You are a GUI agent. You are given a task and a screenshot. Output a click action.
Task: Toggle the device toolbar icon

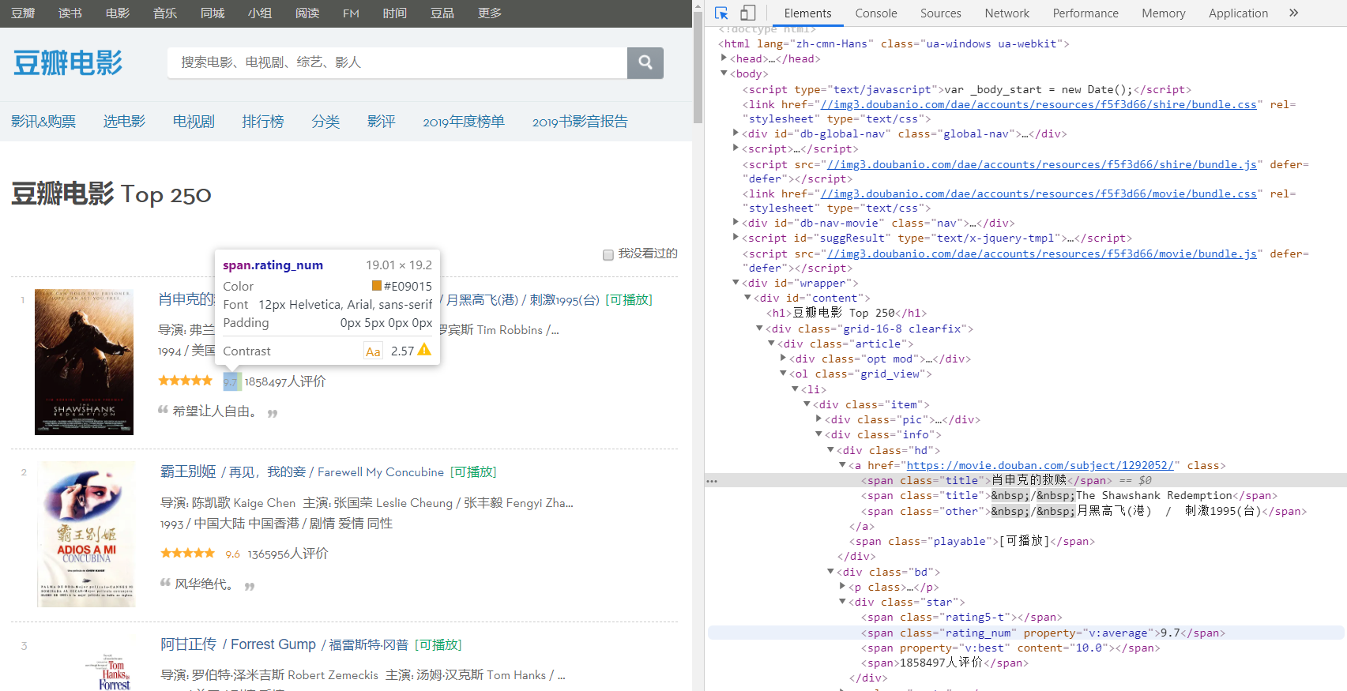pos(747,13)
